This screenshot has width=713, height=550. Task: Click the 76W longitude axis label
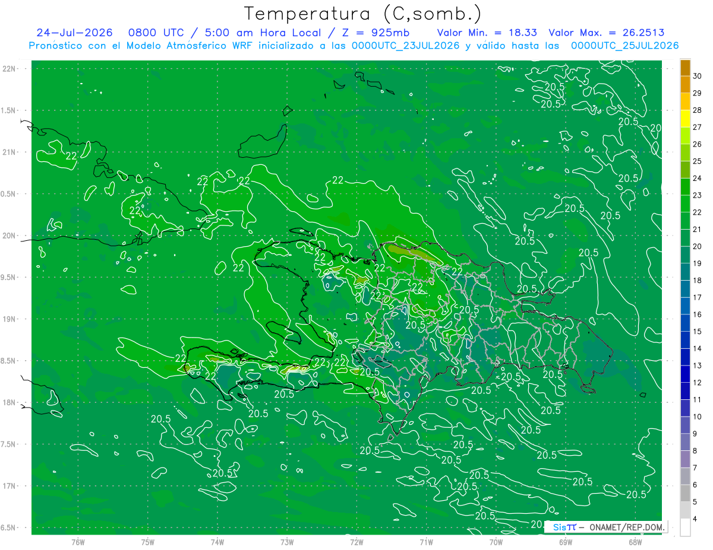[x=78, y=542]
